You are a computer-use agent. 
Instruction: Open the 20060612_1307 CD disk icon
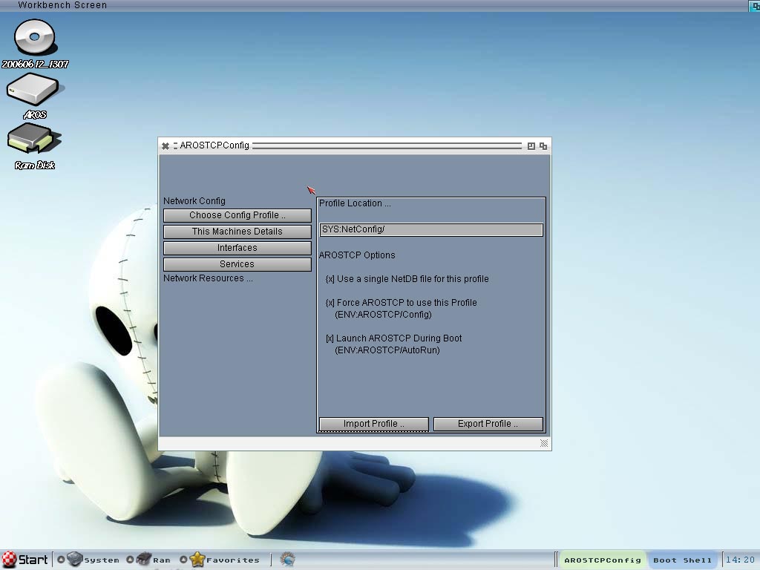click(34, 37)
